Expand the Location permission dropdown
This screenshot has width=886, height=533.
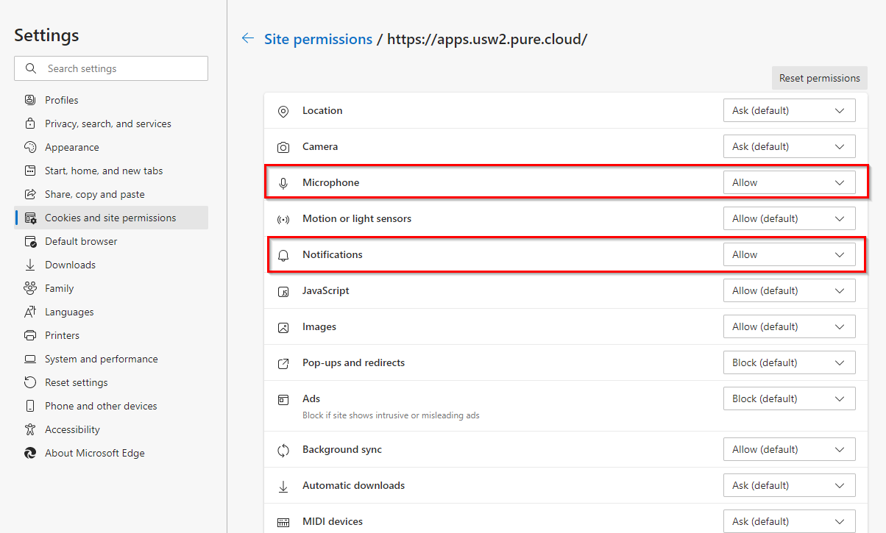point(789,111)
